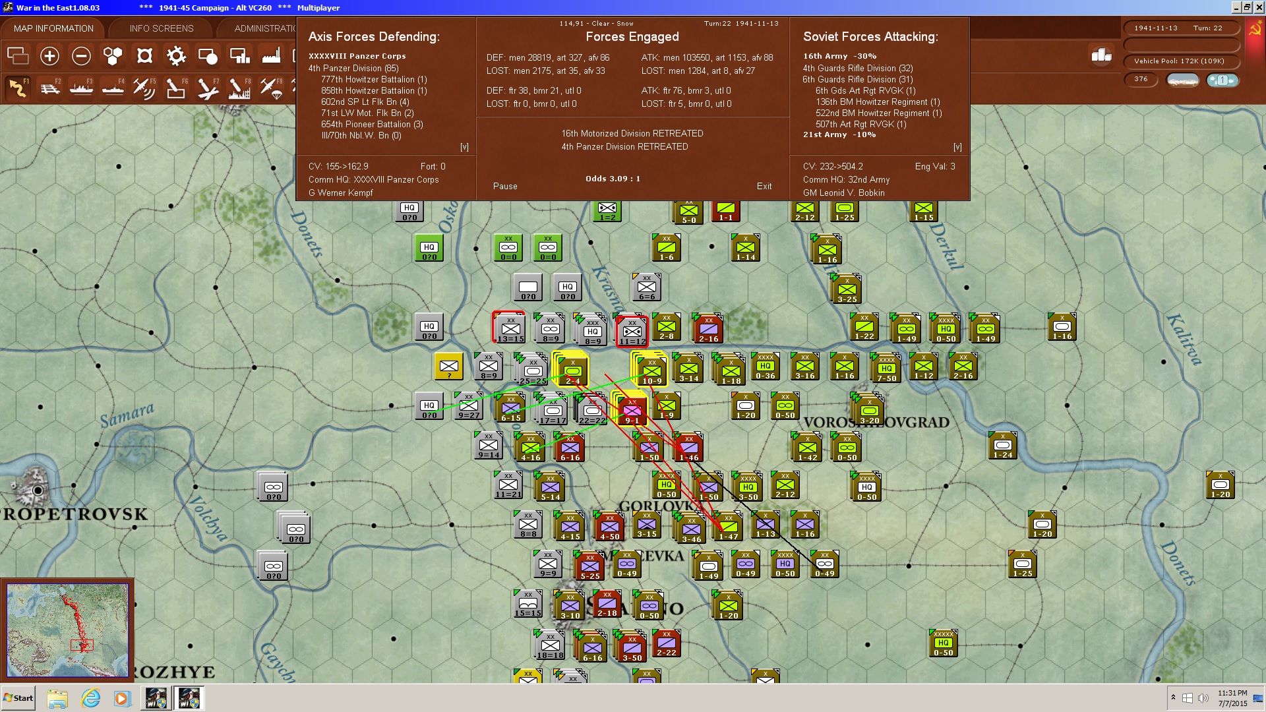Click the zoom out minus icon
The image size is (1266, 712).
[81, 56]
